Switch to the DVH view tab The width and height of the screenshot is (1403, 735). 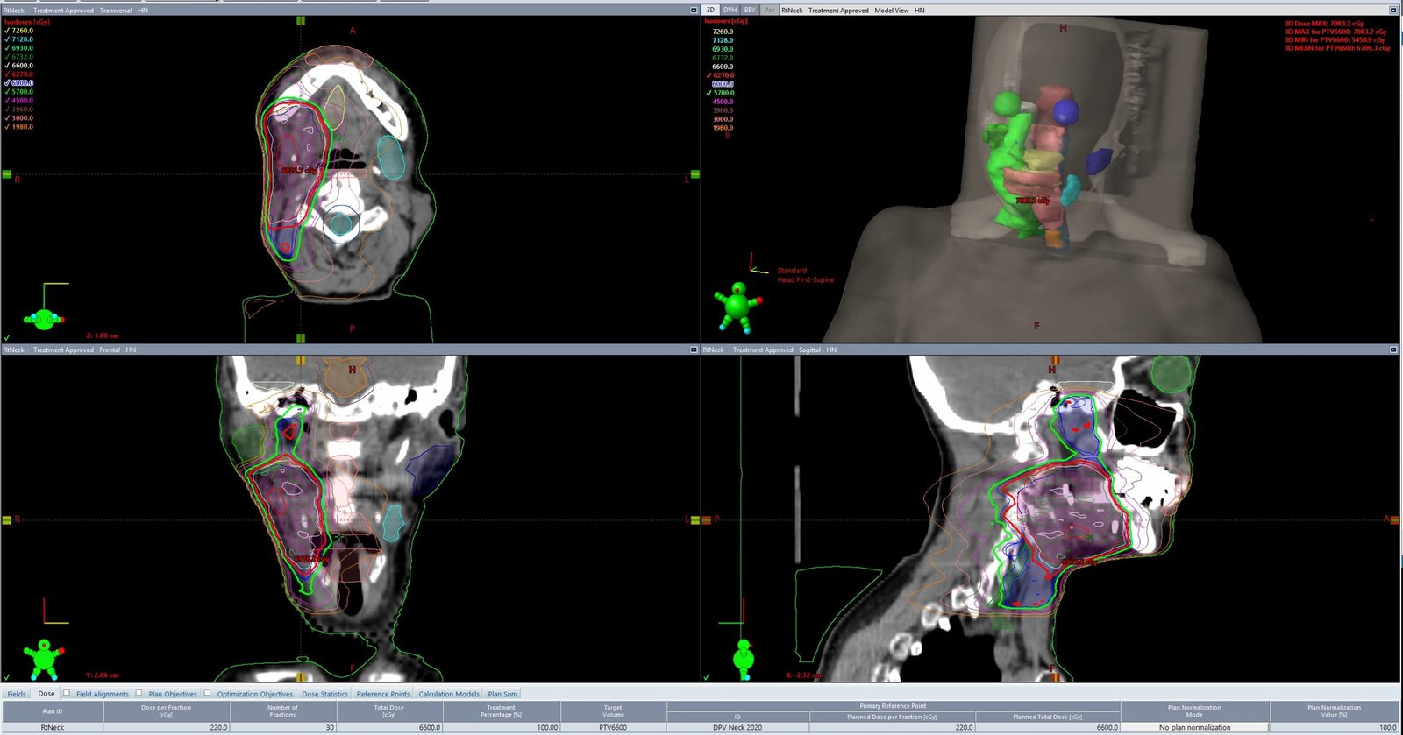[730, 11]
